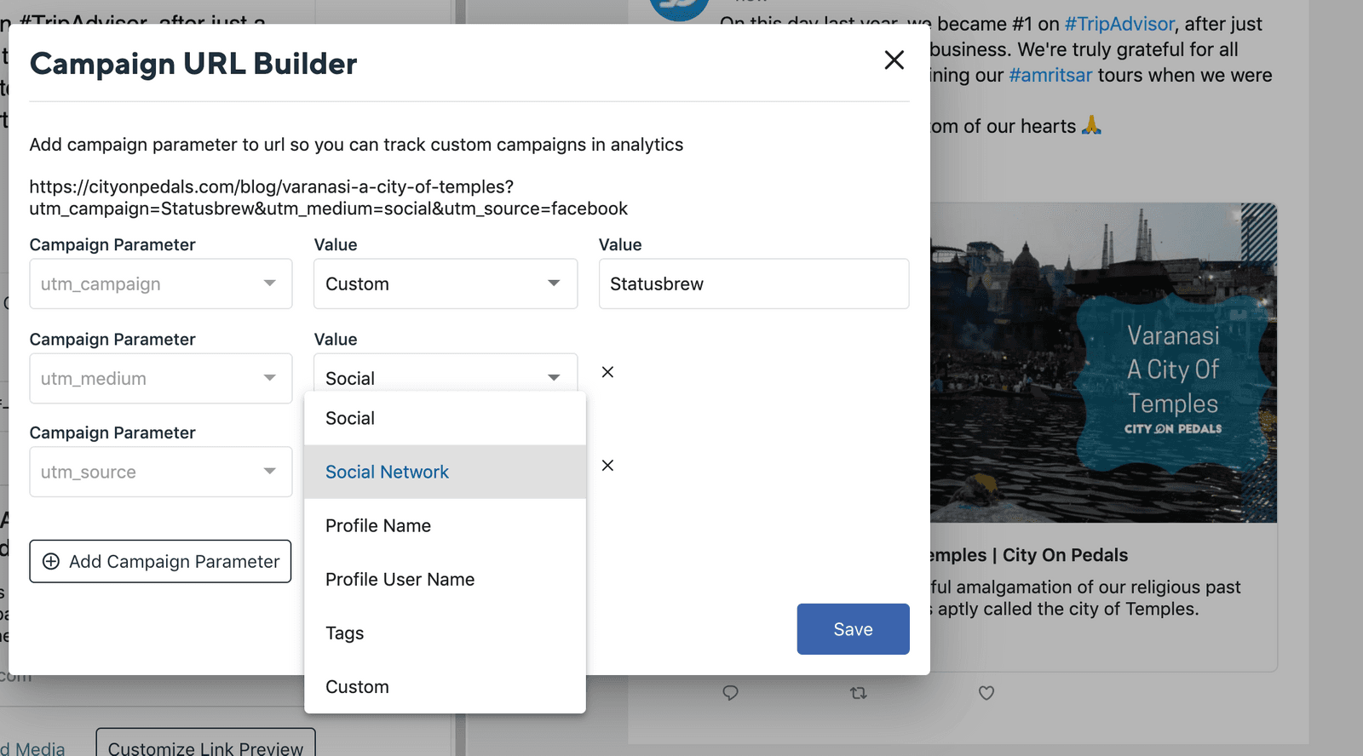Pick Profile Name in the dropdown
1363x756 pixels.
click(378, 526)
